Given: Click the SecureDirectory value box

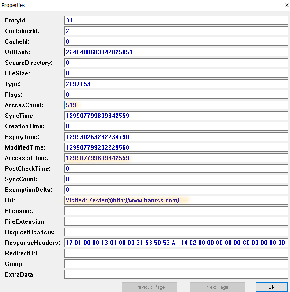Looking at the screenshot, I should 176,63.
